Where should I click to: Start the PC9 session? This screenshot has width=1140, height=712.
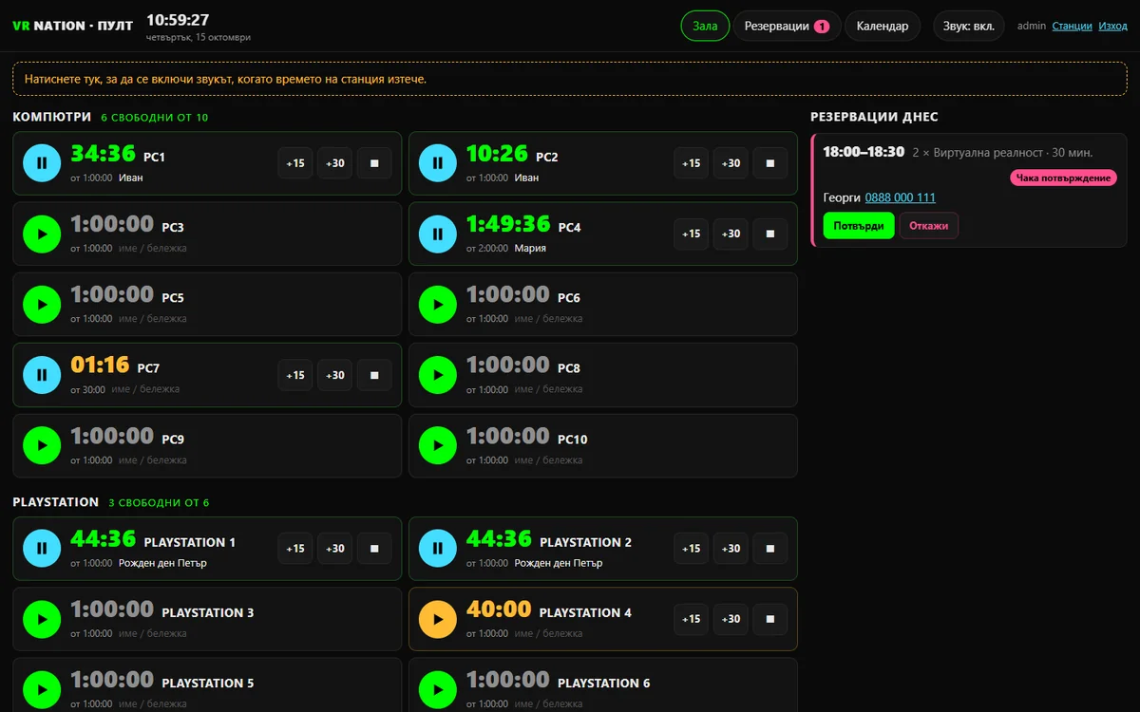42,445
